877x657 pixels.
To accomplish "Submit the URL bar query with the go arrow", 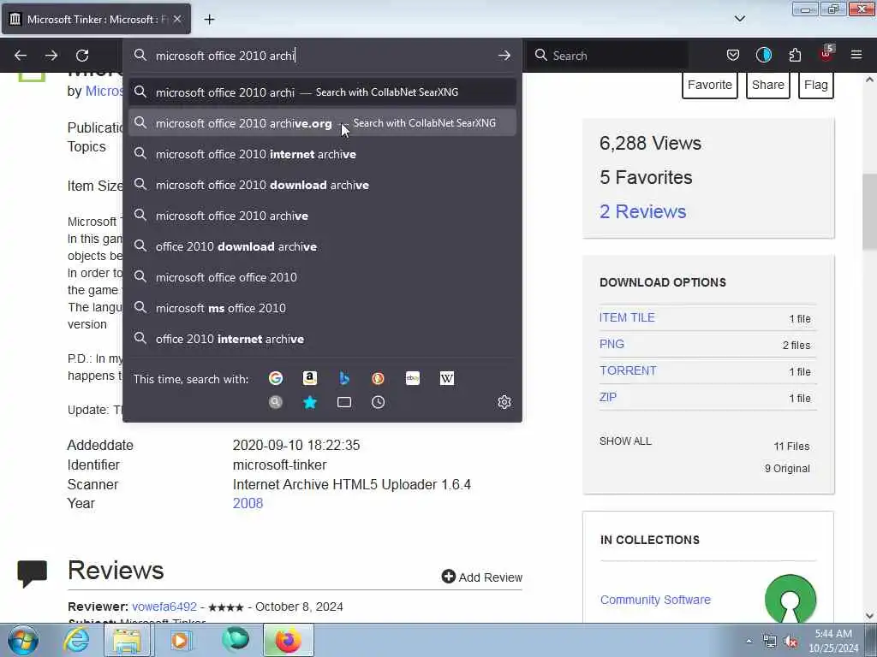I will [504, 56].
